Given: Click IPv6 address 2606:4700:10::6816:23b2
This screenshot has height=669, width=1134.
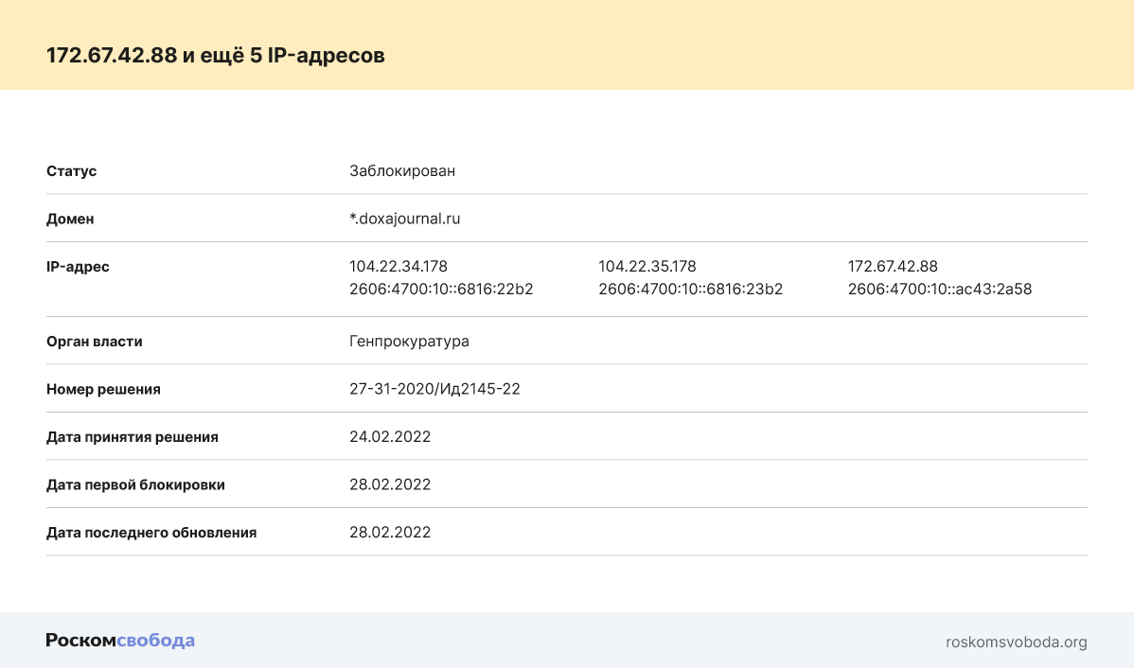Looking at the screenshot, I should 690,290.
